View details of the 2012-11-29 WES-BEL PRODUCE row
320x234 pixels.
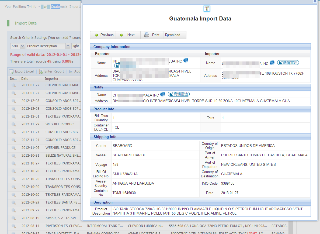pos(13,124)
